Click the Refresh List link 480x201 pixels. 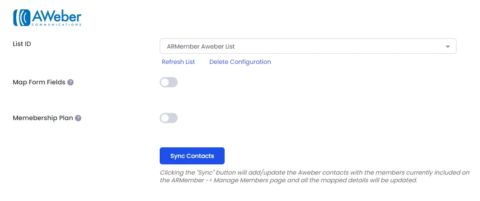pyautogui.click(x=179, y=62)
